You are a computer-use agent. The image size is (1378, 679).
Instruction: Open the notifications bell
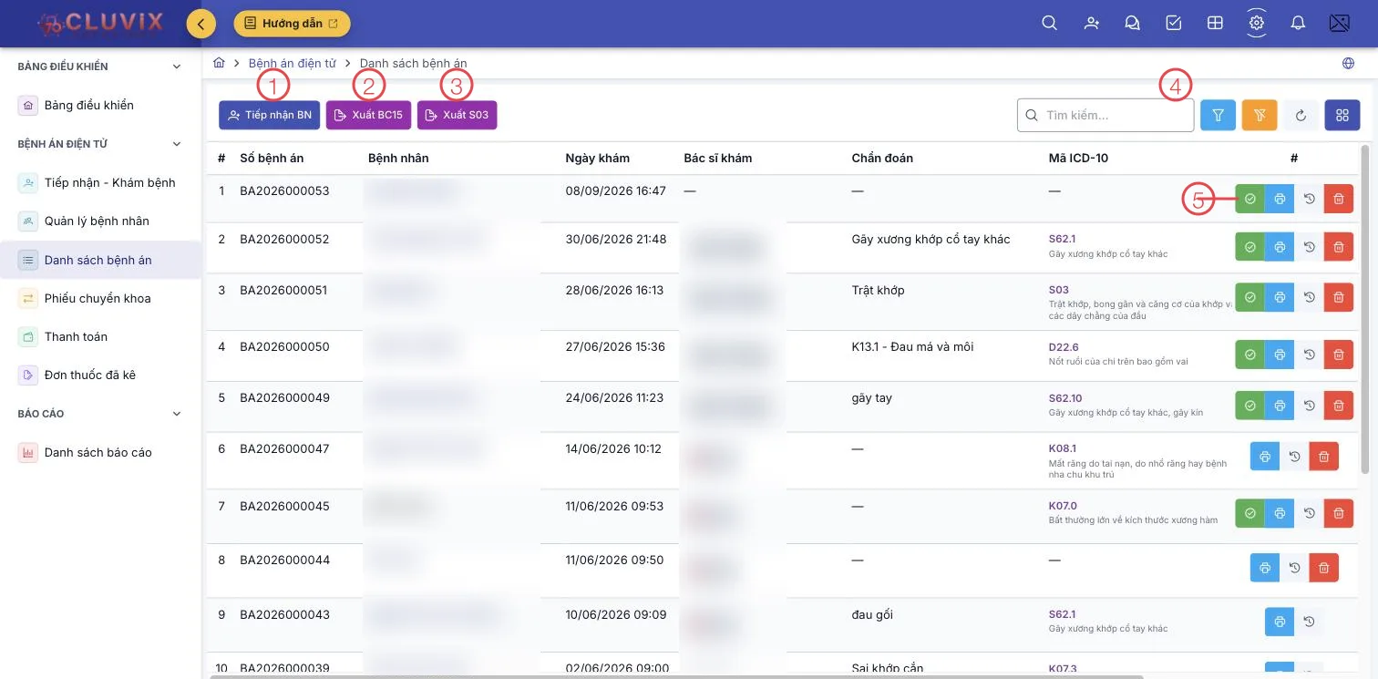(x=1298, y=23)
